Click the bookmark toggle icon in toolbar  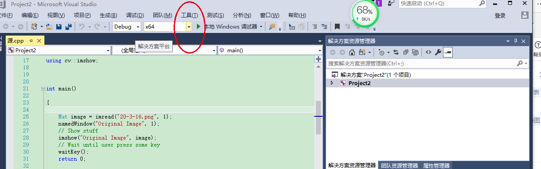(x=337, y=26)
